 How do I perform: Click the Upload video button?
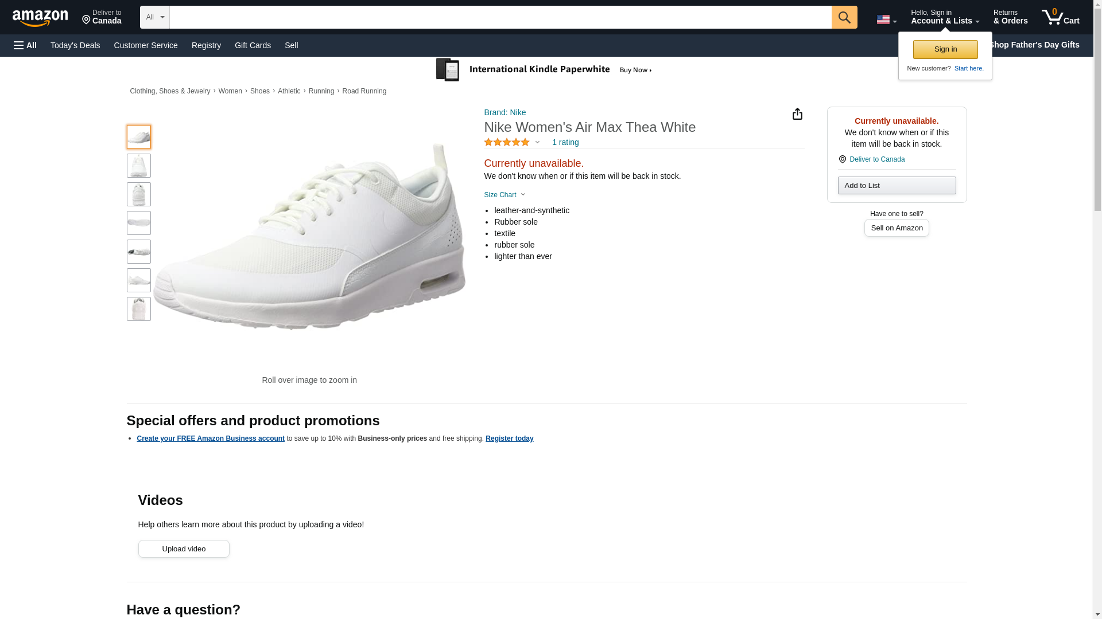[184, 549]
